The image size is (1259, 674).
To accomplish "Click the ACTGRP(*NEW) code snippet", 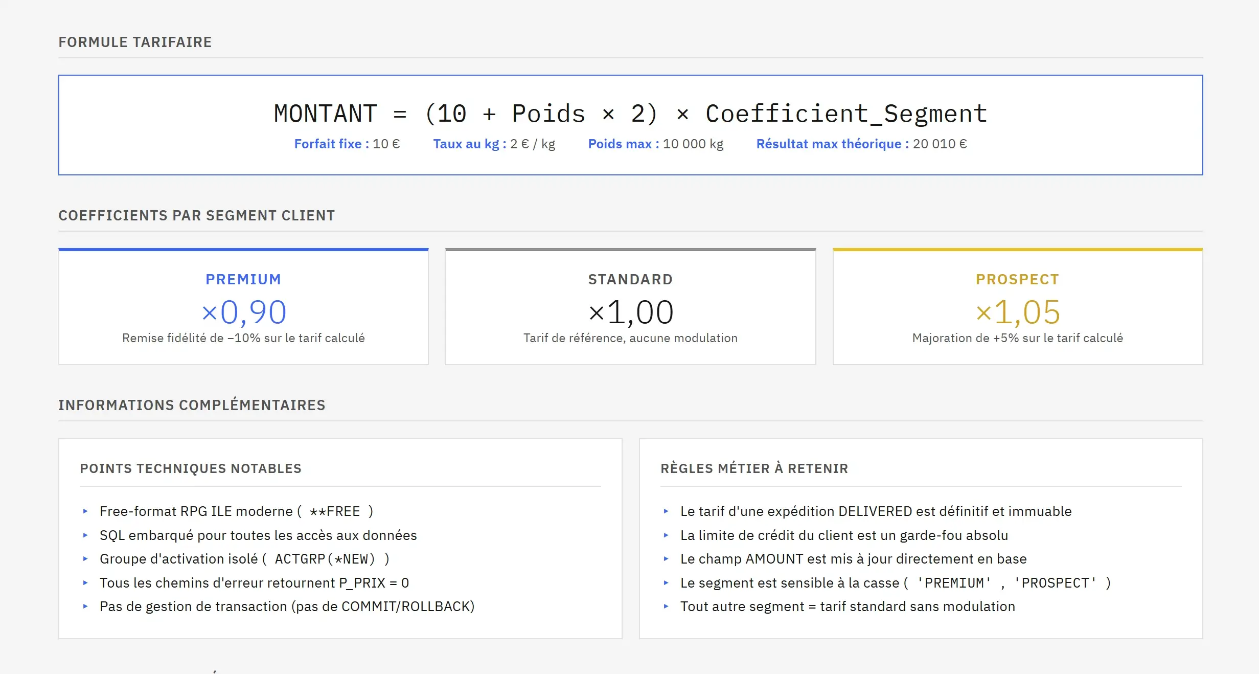I will (325, 559).
